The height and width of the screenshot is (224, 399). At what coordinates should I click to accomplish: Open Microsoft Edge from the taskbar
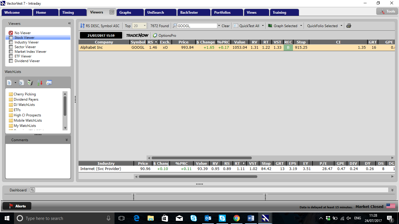tap(136, 218)
